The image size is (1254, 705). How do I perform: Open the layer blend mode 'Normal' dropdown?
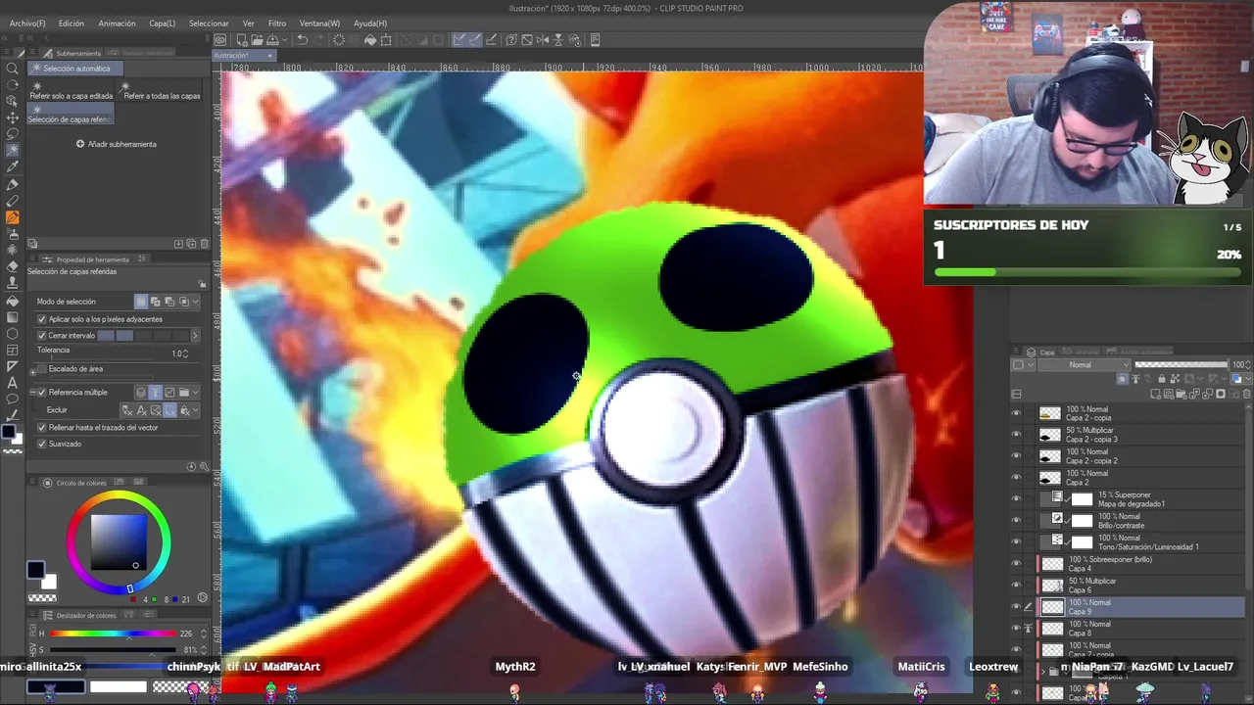1084,365
